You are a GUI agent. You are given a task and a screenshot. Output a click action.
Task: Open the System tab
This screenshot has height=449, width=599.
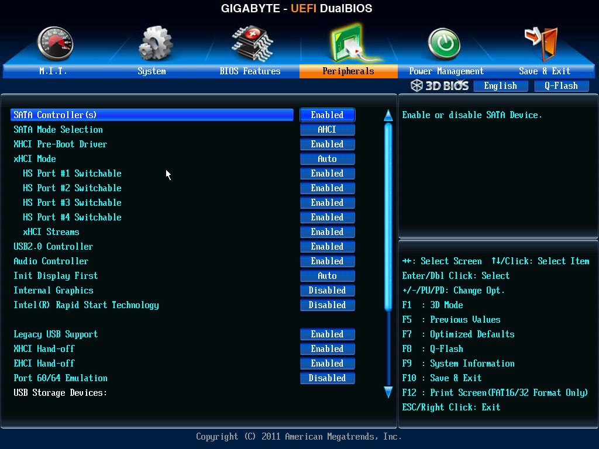click(x=152, y=71)
